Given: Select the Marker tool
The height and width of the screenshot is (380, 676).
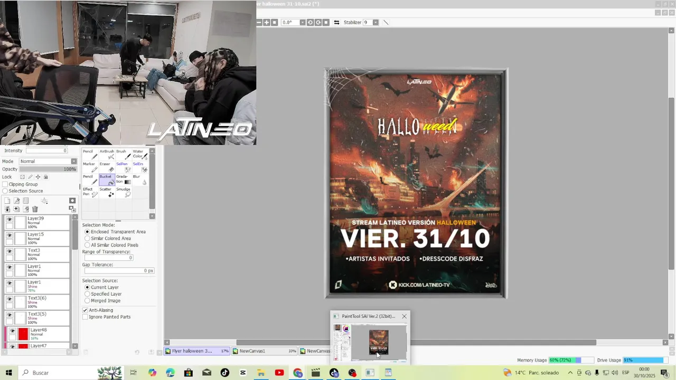Looking at the screenshot, I should pos(90,167).
